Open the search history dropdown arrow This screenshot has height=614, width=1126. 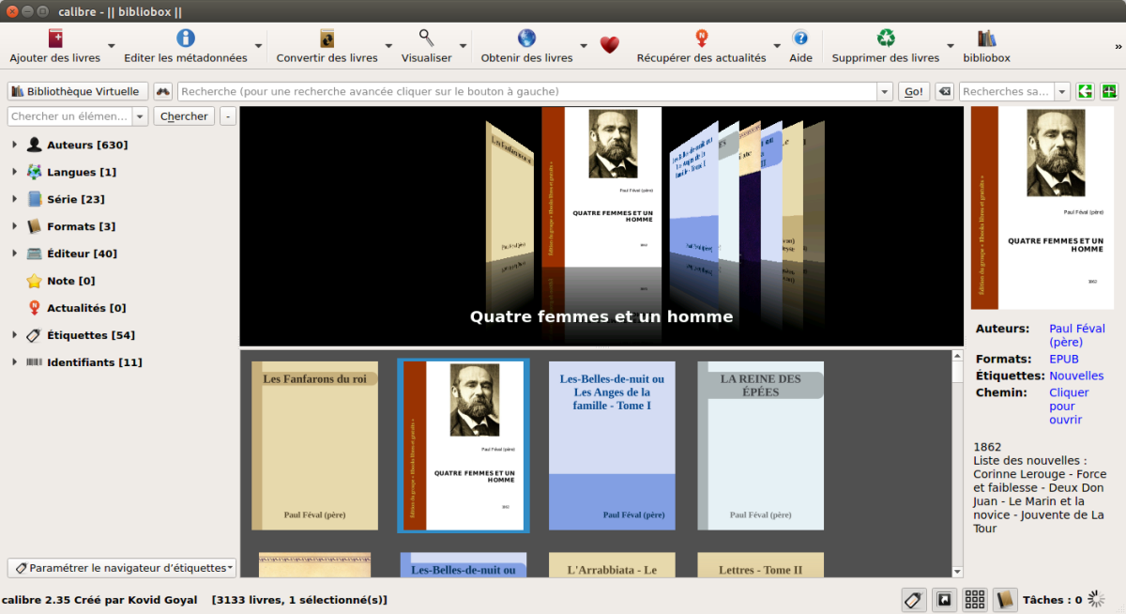(884, 92)
